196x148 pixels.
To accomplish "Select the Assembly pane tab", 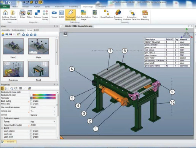I will point(6,30).
